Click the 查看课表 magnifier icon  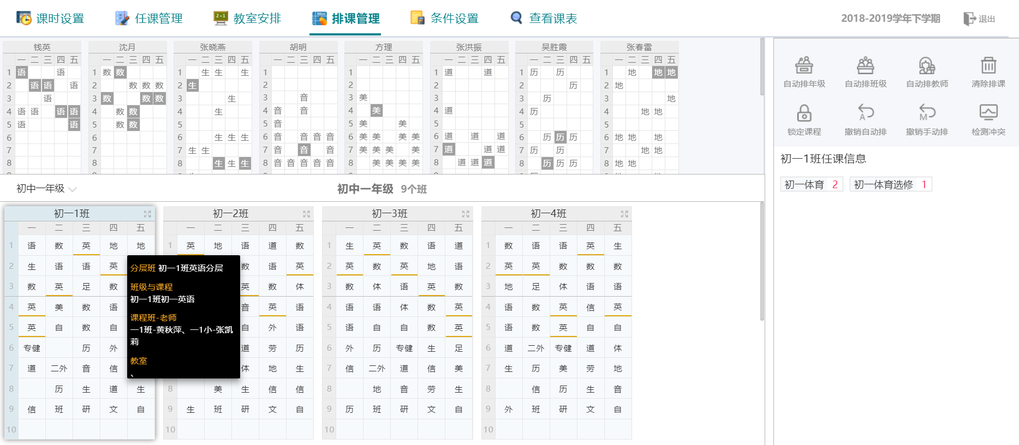tap(516, 18)
